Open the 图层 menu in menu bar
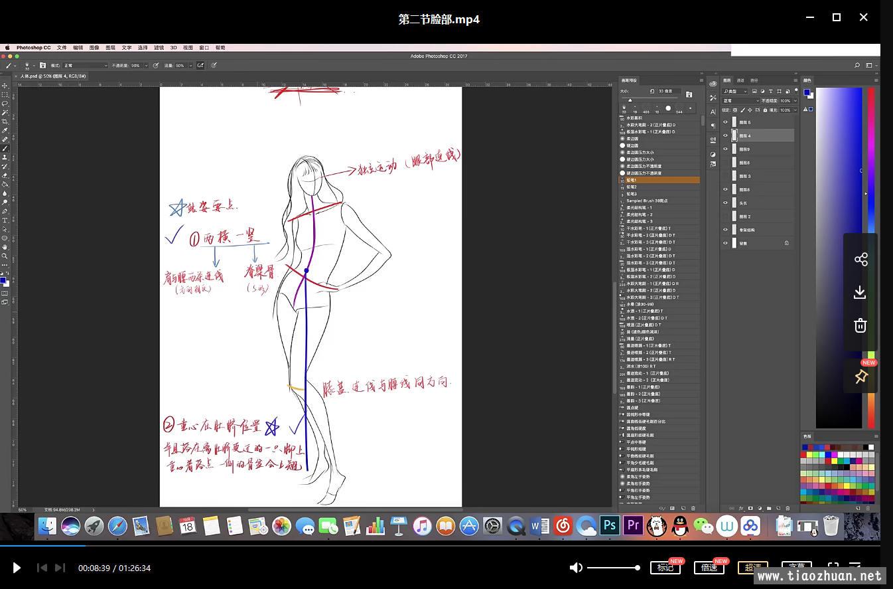 point(110,48)
